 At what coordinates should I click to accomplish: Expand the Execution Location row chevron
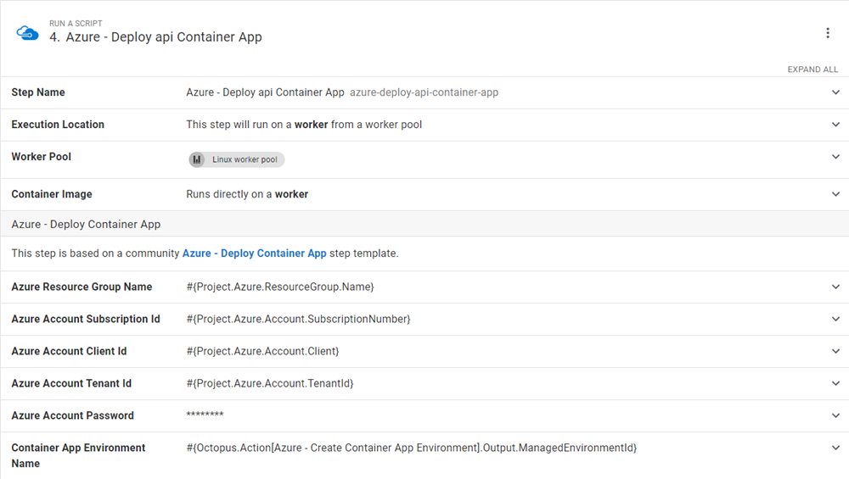(835, 125)
